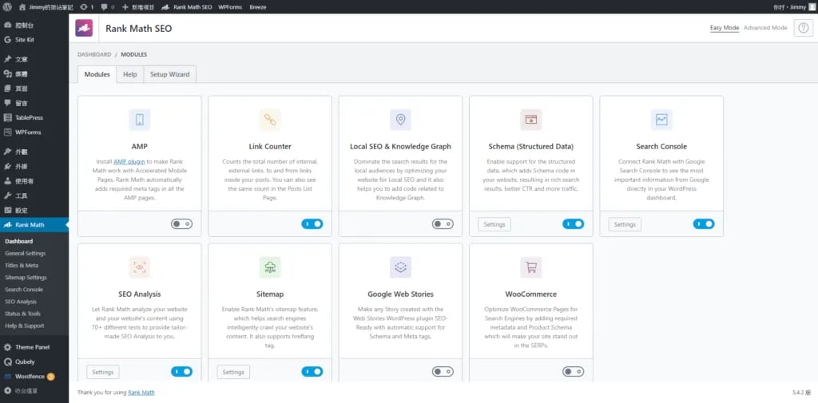Click the Rank Math footer link

(141, 393)
